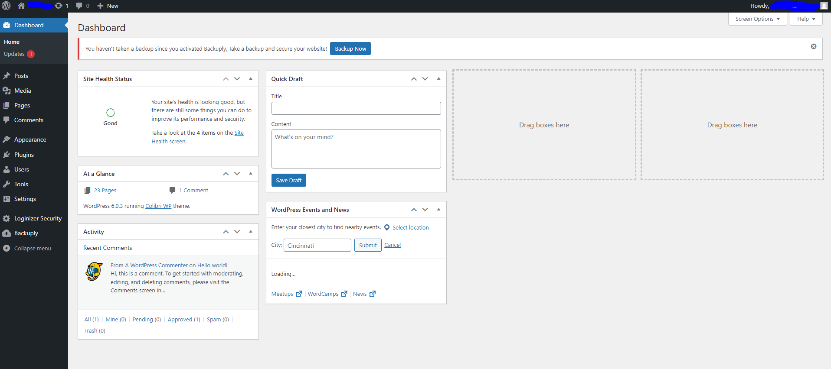Filter comments by Pending (0)
831x369 pixels.
coord(147,320)
